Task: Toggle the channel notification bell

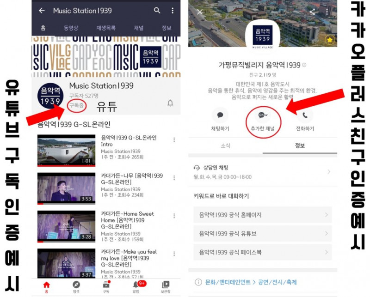Action: pos(170,103)
